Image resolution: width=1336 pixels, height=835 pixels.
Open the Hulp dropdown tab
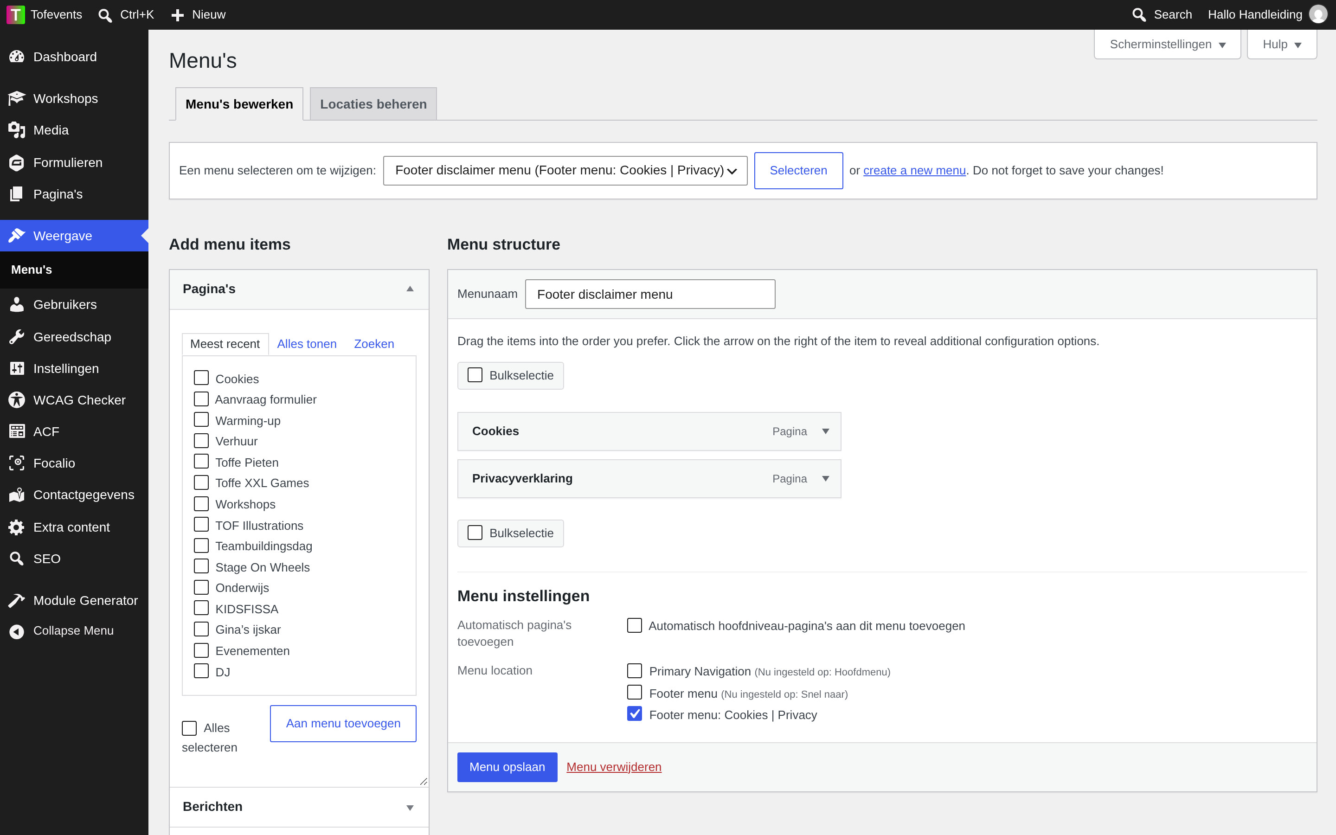(x=1281, y=44)
